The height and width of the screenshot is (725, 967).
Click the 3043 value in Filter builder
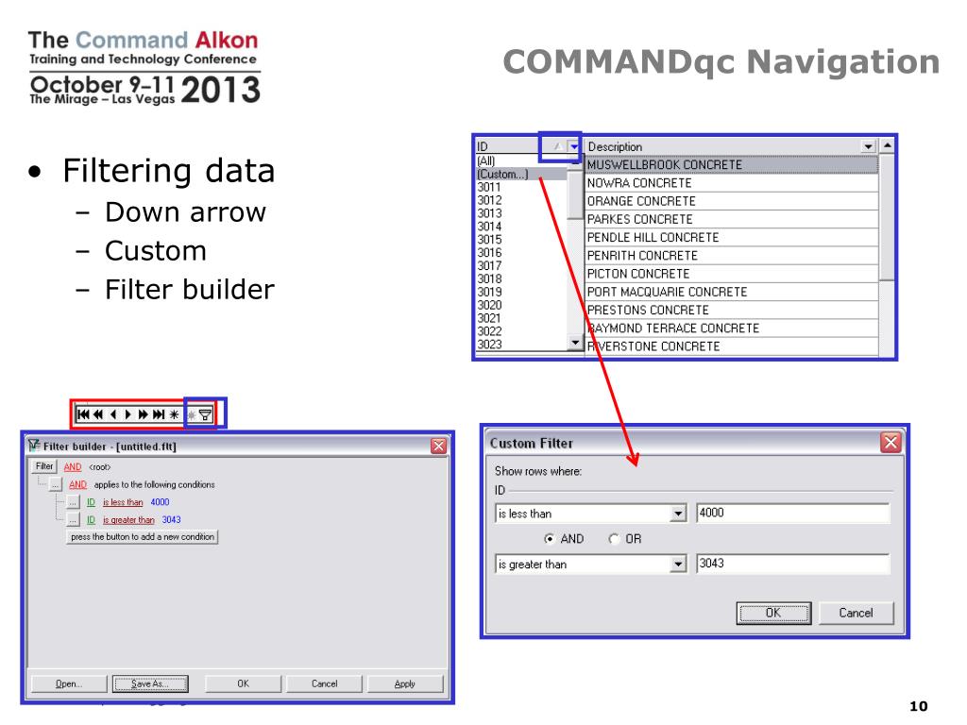click(172, 520)
